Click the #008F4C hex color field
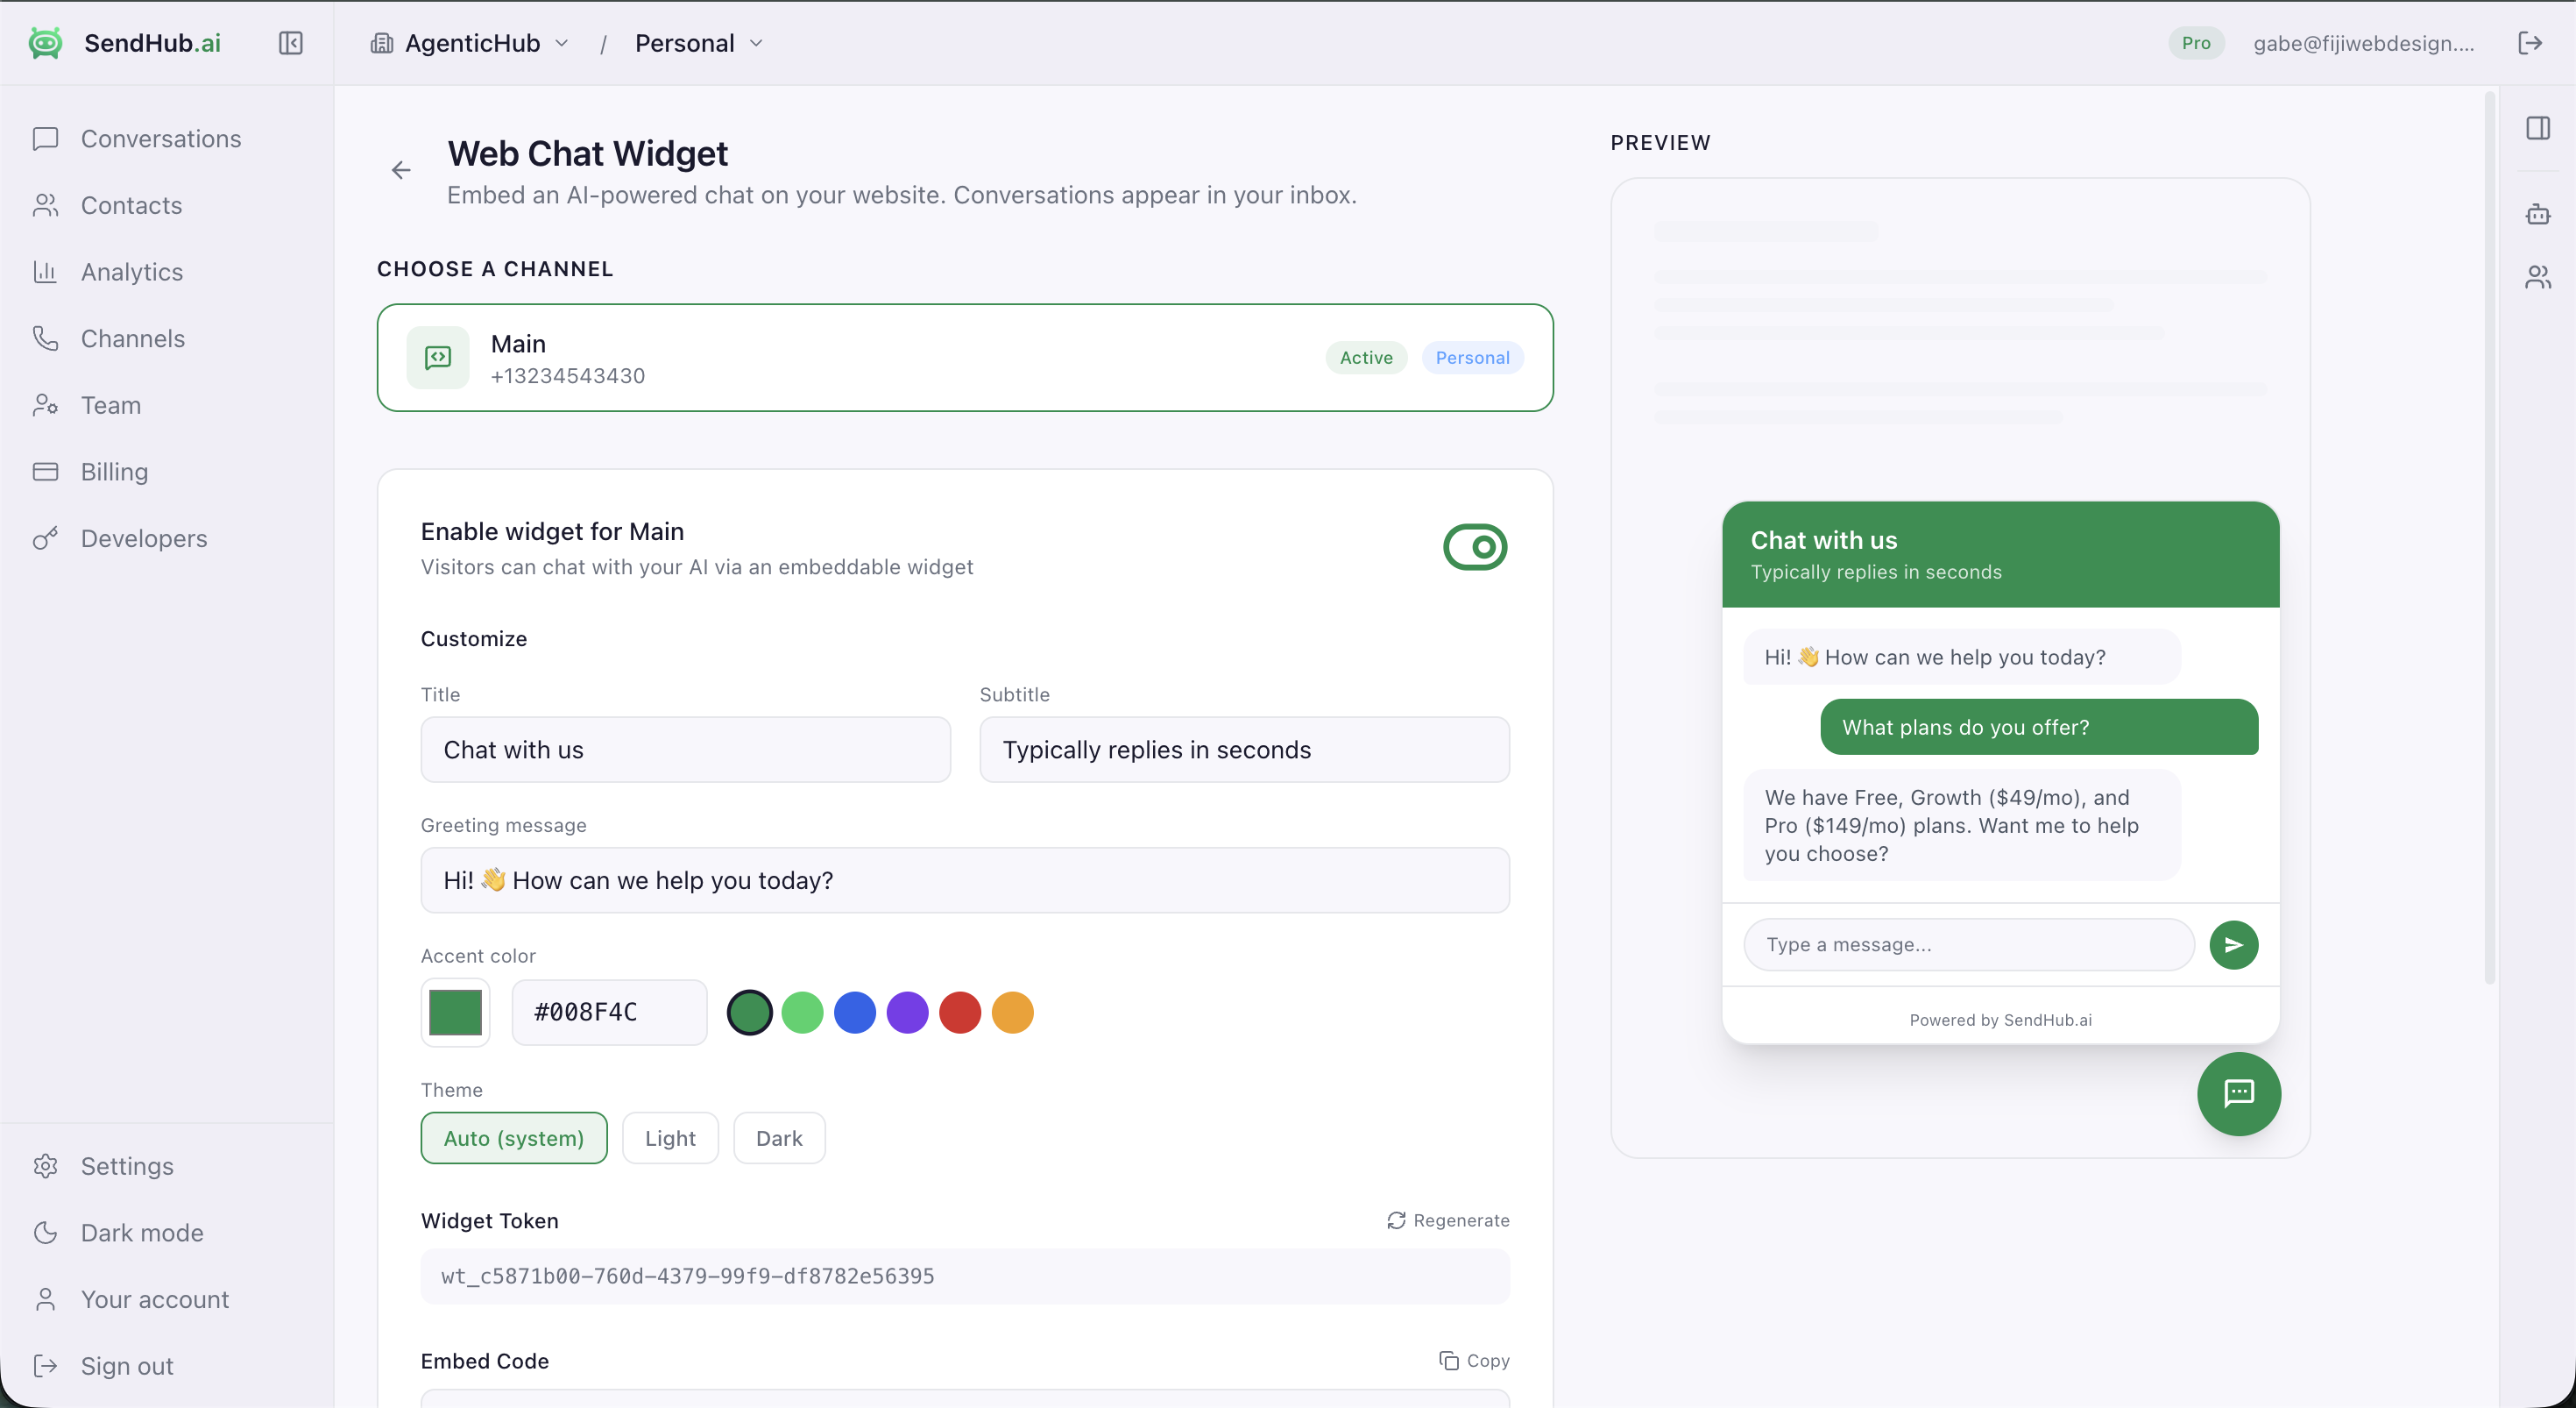This screenshot has width=2576, height=1408. click(609, 1012)
